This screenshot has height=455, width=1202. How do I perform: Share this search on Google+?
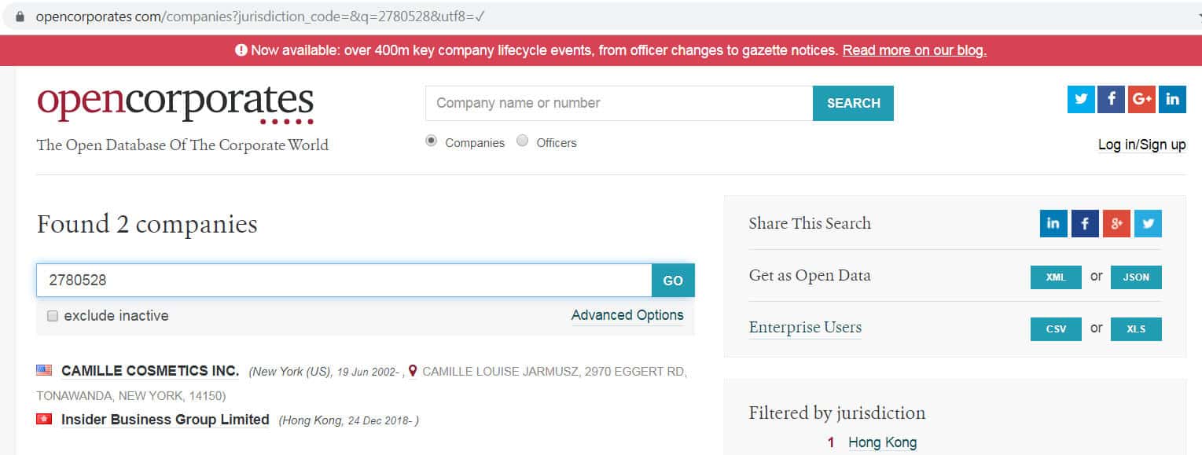(1116, 224)
